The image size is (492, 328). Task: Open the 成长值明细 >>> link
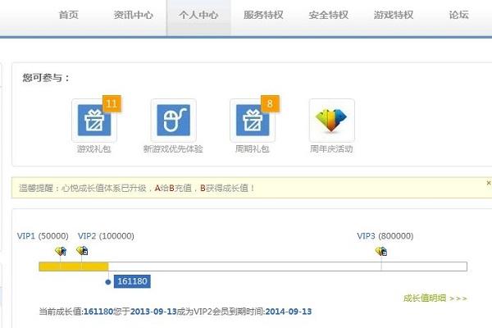click(x=435, y=298)
